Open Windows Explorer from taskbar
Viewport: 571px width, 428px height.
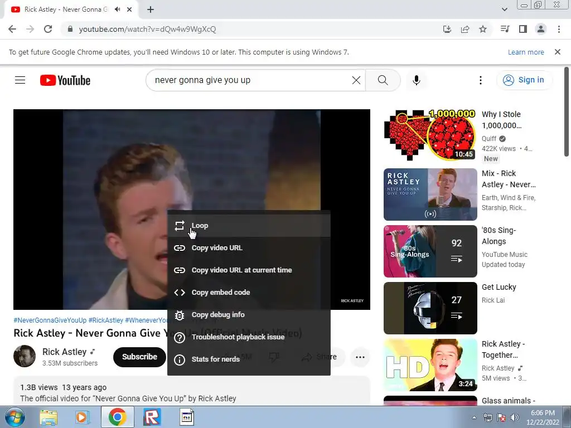(x=49, y=417)
